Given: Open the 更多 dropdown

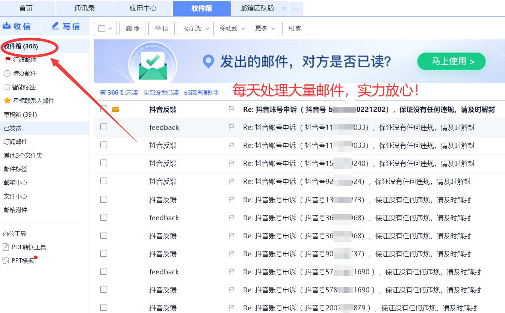Looking at the screenshot, I should (264, 29).
